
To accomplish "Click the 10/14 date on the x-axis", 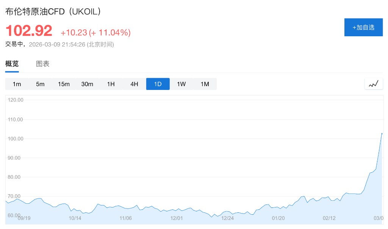I will (x=75, y=218).
